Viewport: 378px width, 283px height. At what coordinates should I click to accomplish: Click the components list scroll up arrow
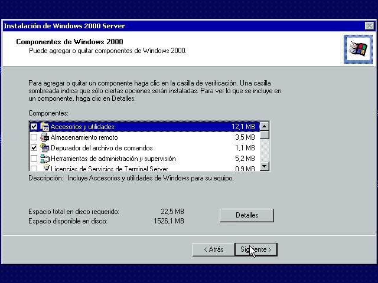point(265,126)
